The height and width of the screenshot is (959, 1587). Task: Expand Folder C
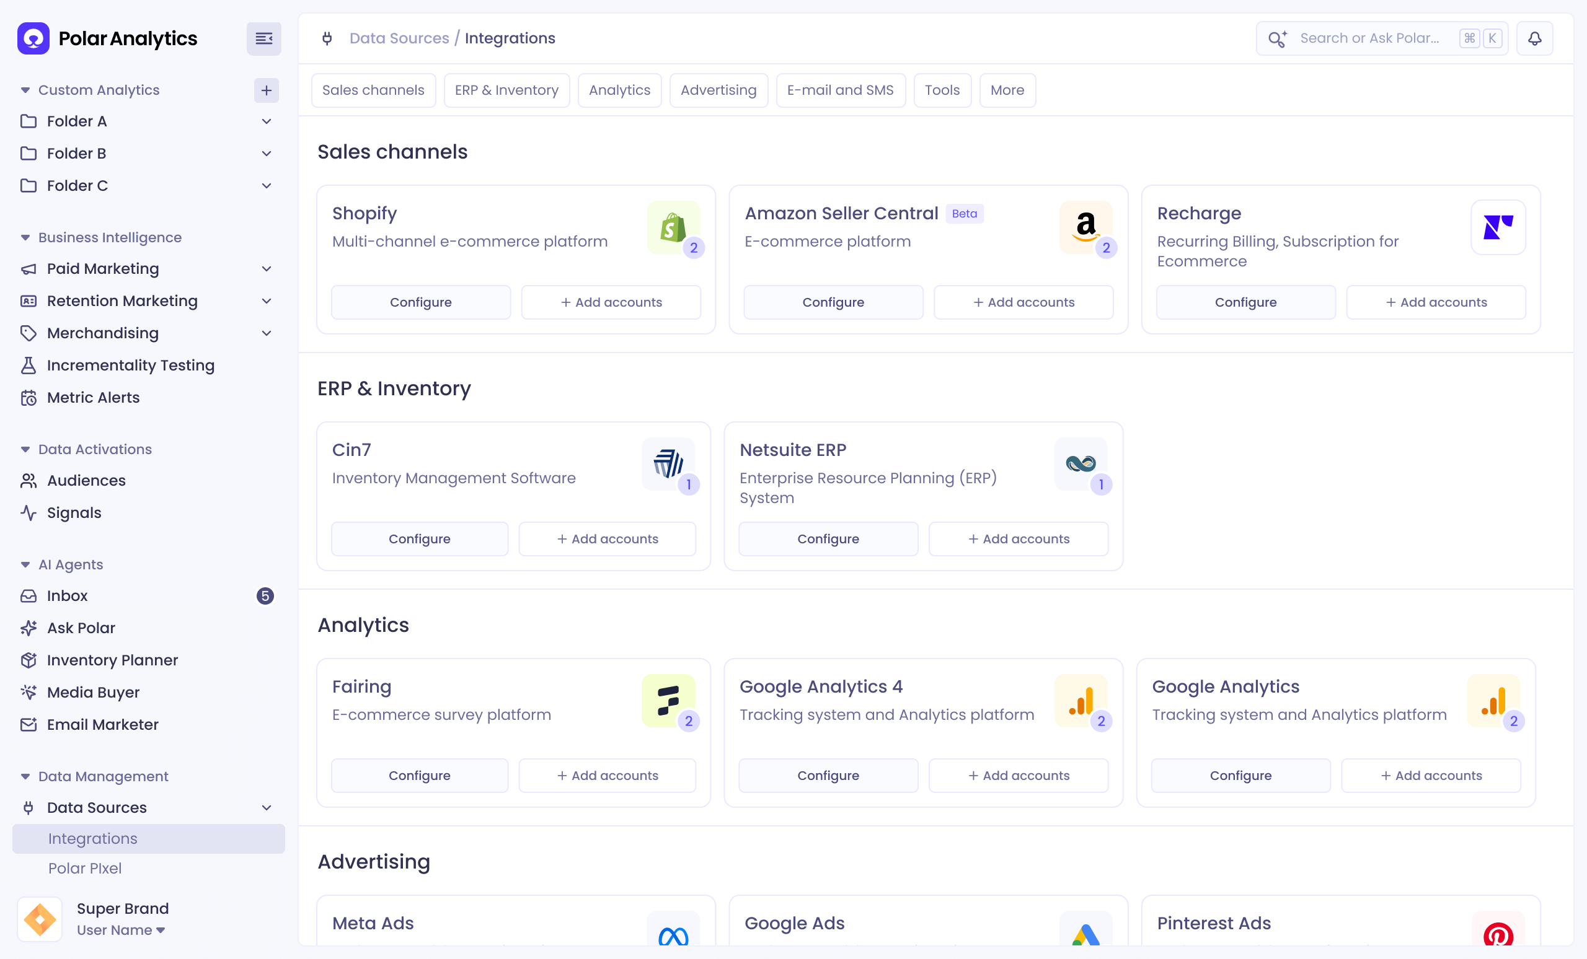coord(266,185)
